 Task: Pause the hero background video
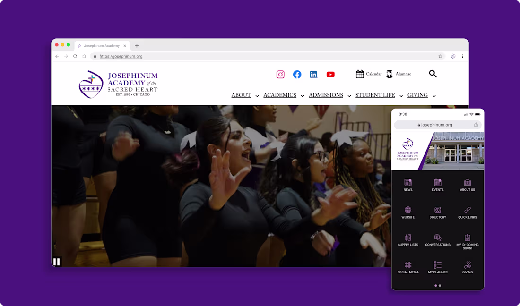[x=56, y=262]
